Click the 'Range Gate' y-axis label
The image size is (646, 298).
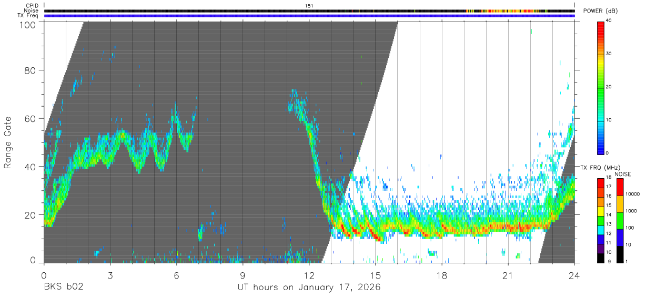tap(8, 142)
